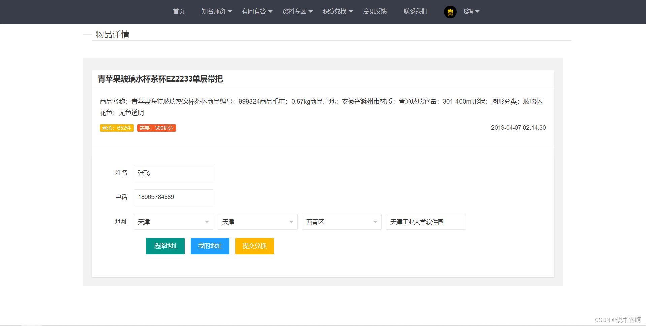Go to the 联系我们 contact page

click(415, 11)
